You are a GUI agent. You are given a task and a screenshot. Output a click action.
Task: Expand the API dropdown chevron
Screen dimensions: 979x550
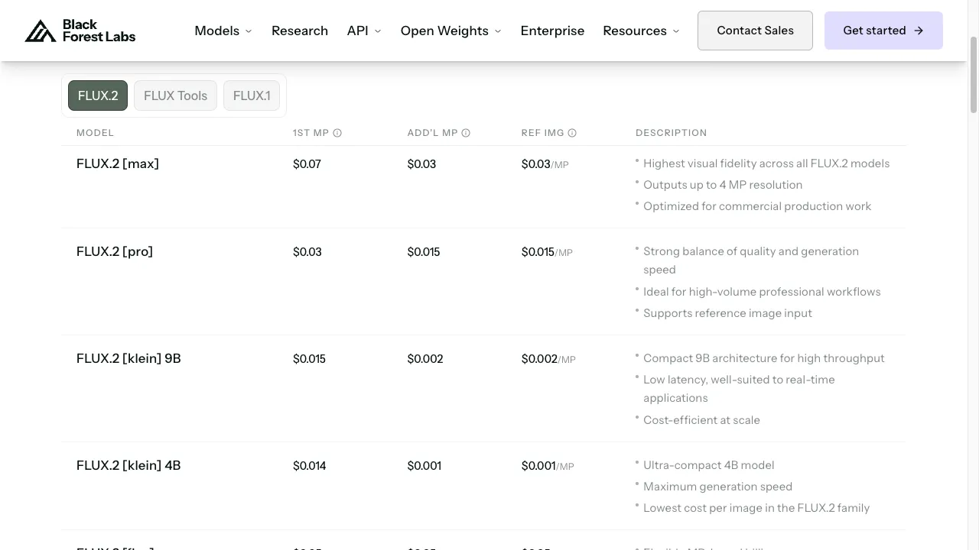click(378, 31)
